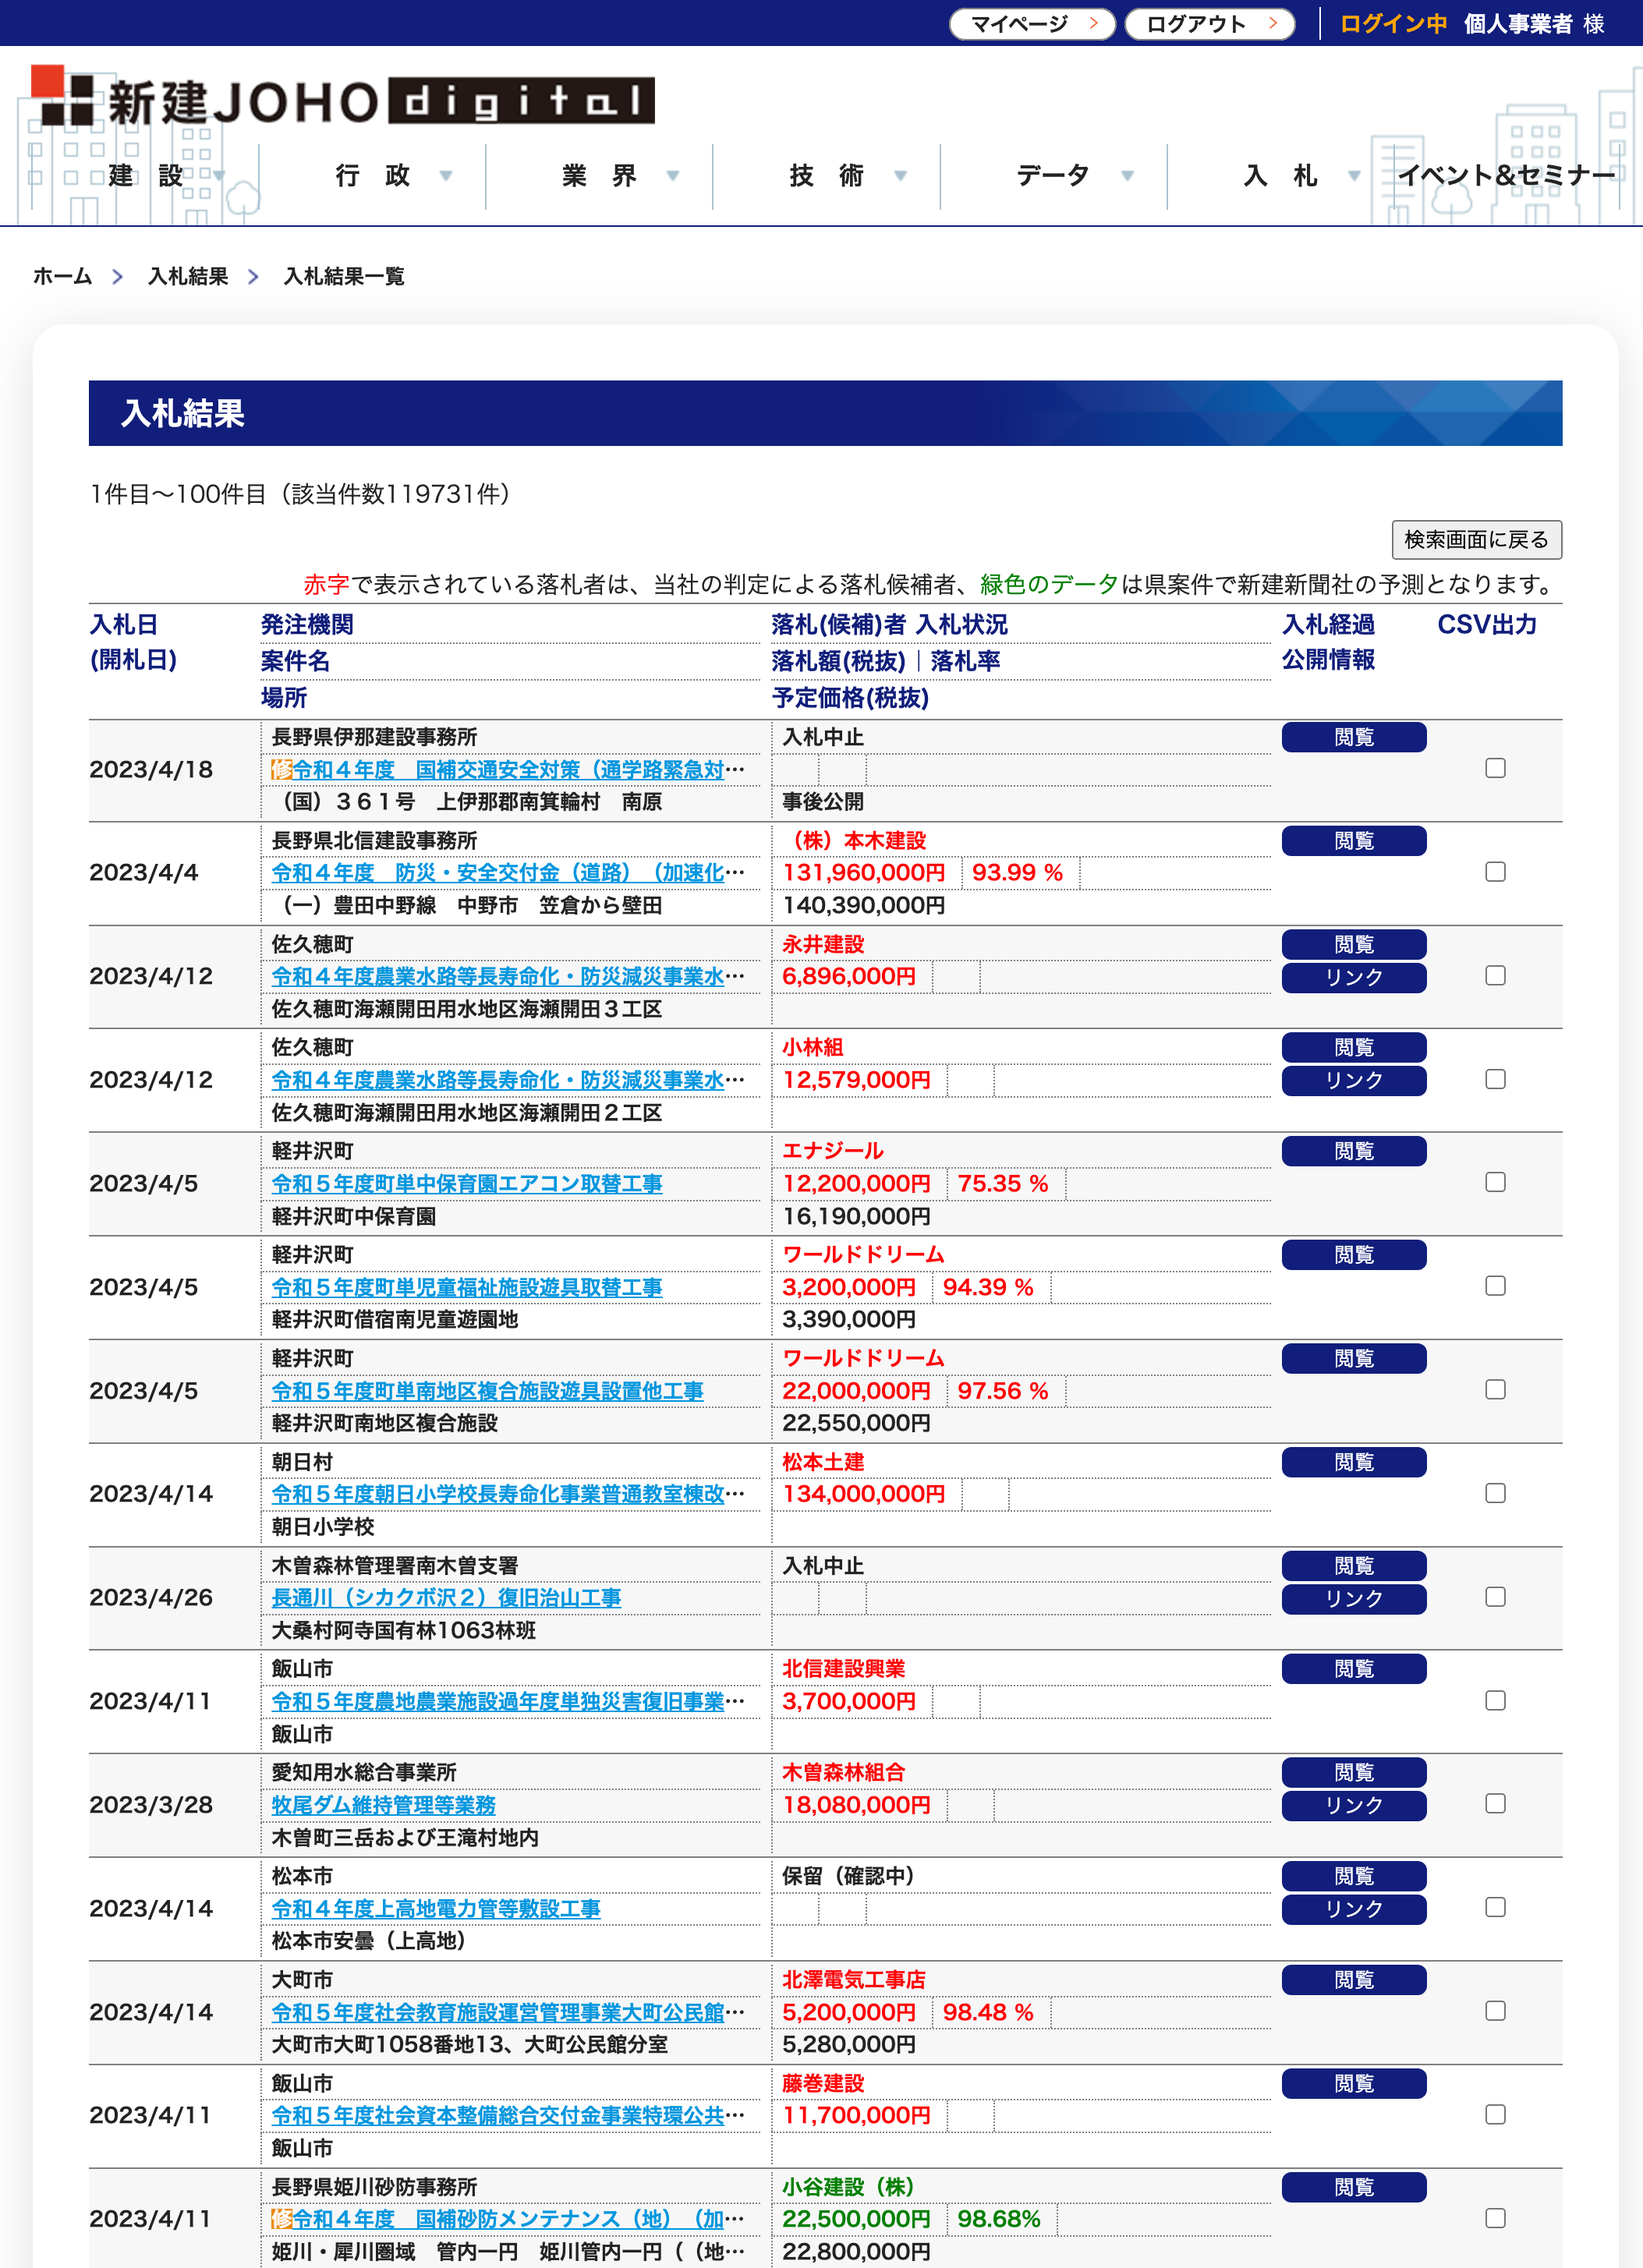This screenshot has width=1643, height=2268.
Task: Expand the 行政 menu arrow
Action: coord(446,176)
